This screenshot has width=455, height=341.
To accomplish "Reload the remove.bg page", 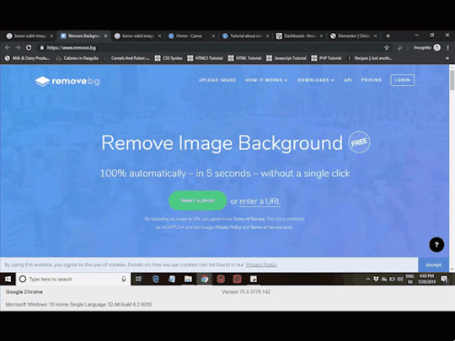I will pos(29,47).
